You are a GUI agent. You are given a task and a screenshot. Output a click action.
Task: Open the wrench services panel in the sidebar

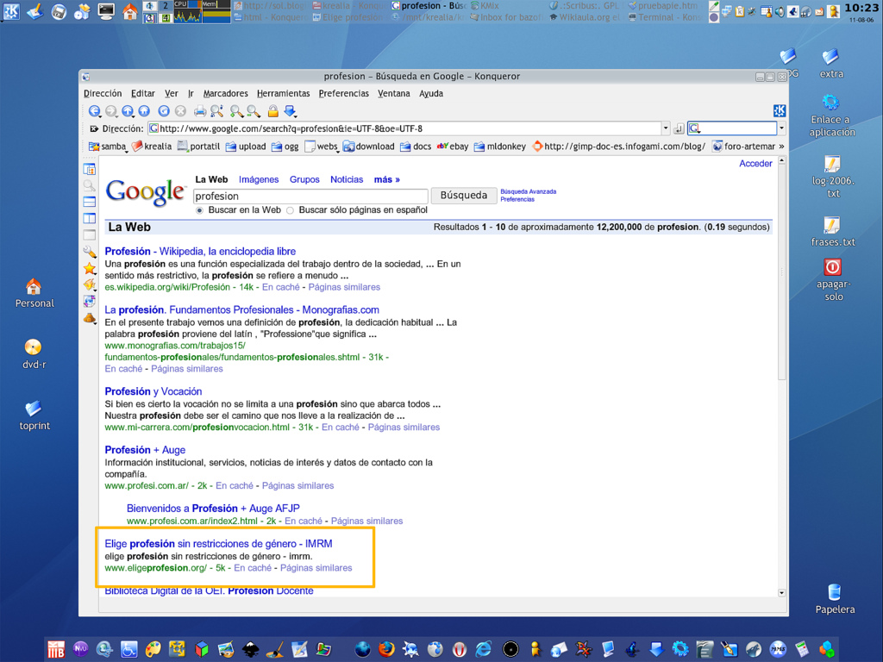tap(90, 252)
